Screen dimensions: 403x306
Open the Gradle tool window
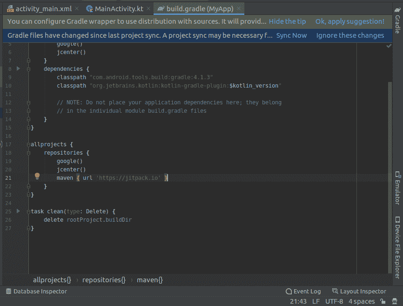click(x=397, y=23)
